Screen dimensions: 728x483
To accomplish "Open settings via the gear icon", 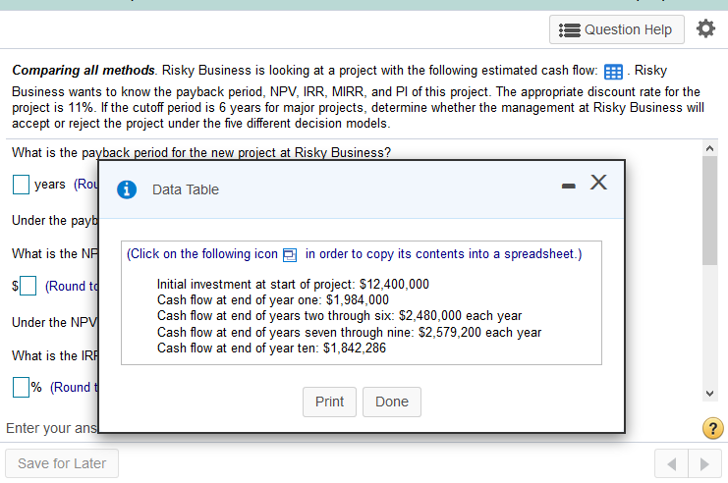I will 705,28.
